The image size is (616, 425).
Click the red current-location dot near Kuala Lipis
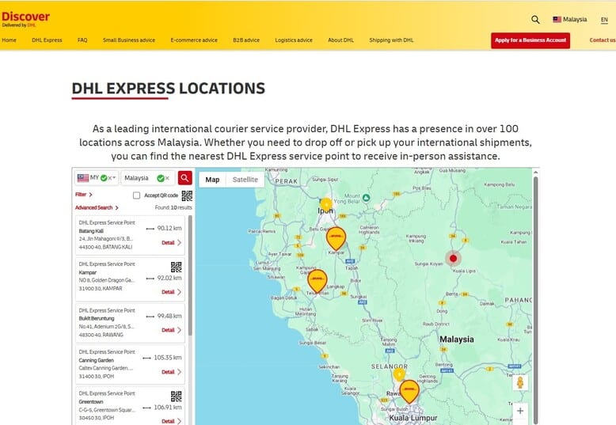pos(453,259)
